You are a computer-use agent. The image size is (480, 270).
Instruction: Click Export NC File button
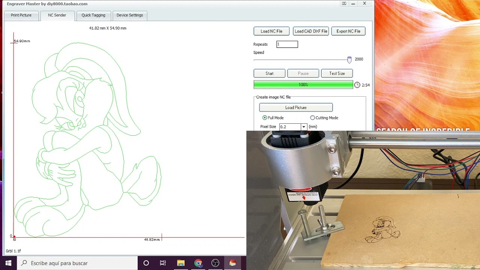348,31
